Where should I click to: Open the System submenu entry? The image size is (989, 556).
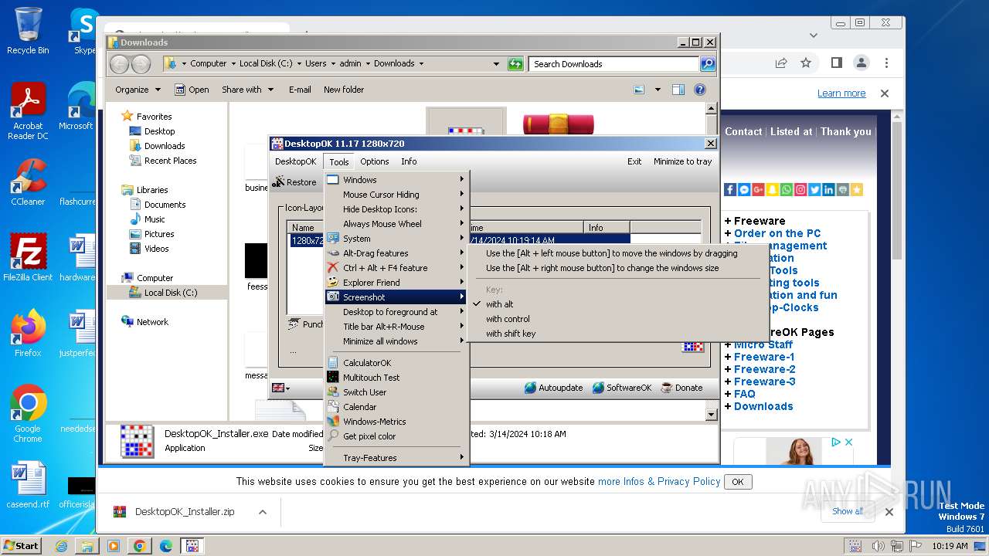coord(396,239)
